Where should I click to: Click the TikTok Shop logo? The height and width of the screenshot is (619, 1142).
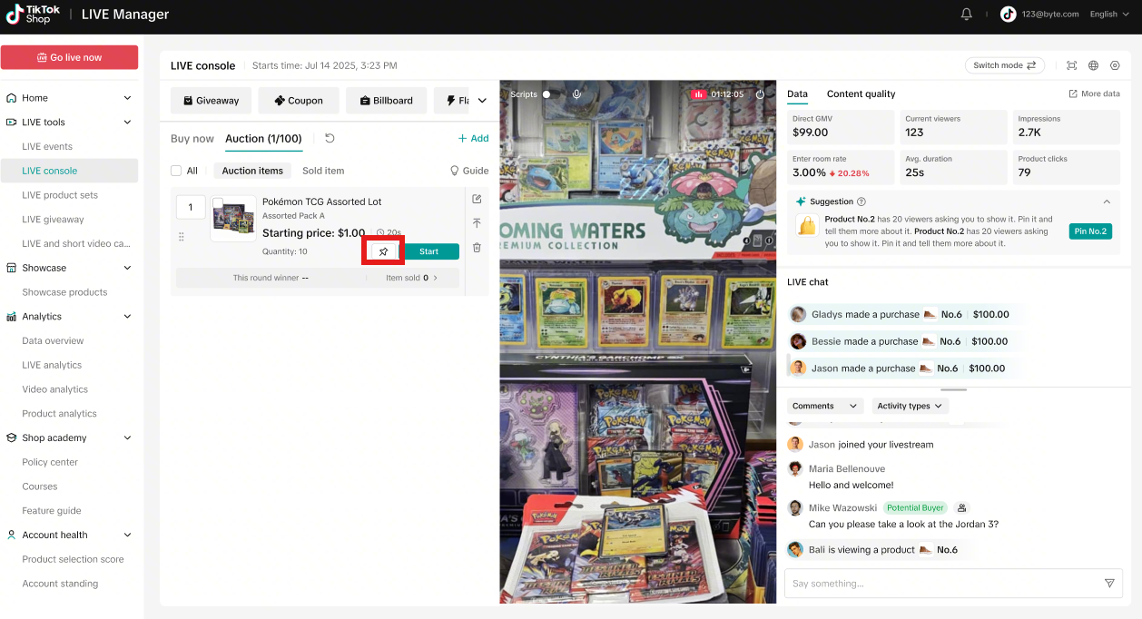33,14
